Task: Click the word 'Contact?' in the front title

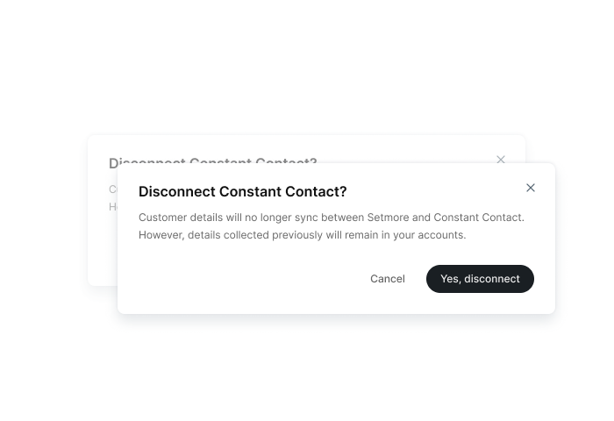Action: tap(316, 191)
